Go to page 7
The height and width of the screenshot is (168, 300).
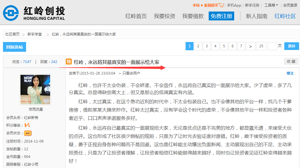pyautogui.click(x=241, y=46)
